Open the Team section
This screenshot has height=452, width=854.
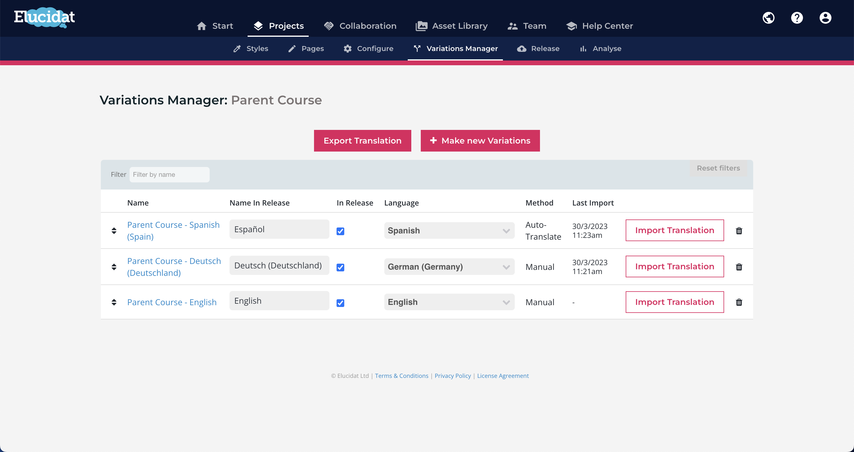click(x=527, y=26)
